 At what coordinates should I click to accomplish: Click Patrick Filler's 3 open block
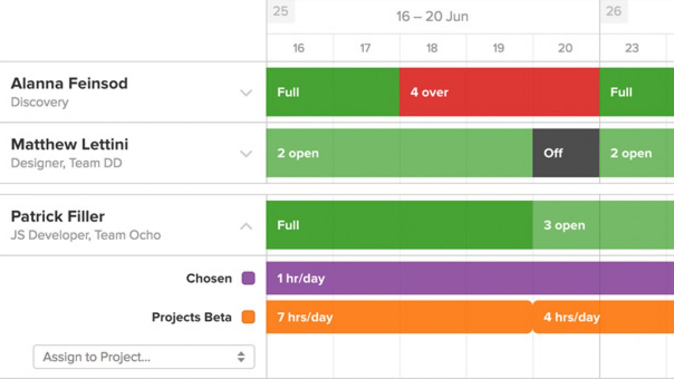603,225
